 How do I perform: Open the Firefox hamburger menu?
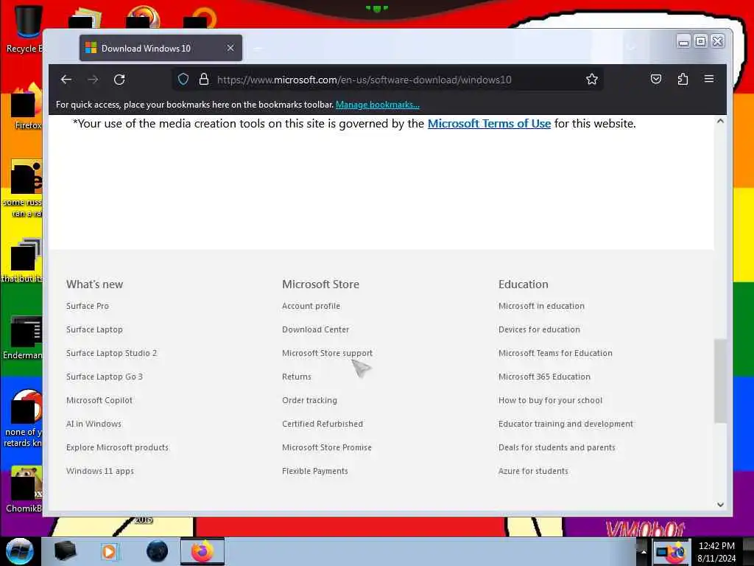[x=709, y=79]
